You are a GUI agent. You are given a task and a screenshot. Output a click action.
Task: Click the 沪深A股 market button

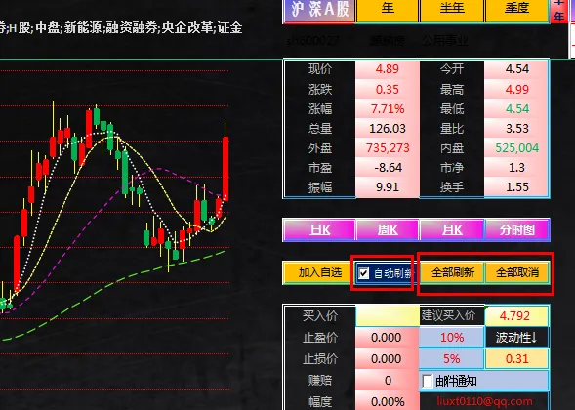[x=319, y=10]
